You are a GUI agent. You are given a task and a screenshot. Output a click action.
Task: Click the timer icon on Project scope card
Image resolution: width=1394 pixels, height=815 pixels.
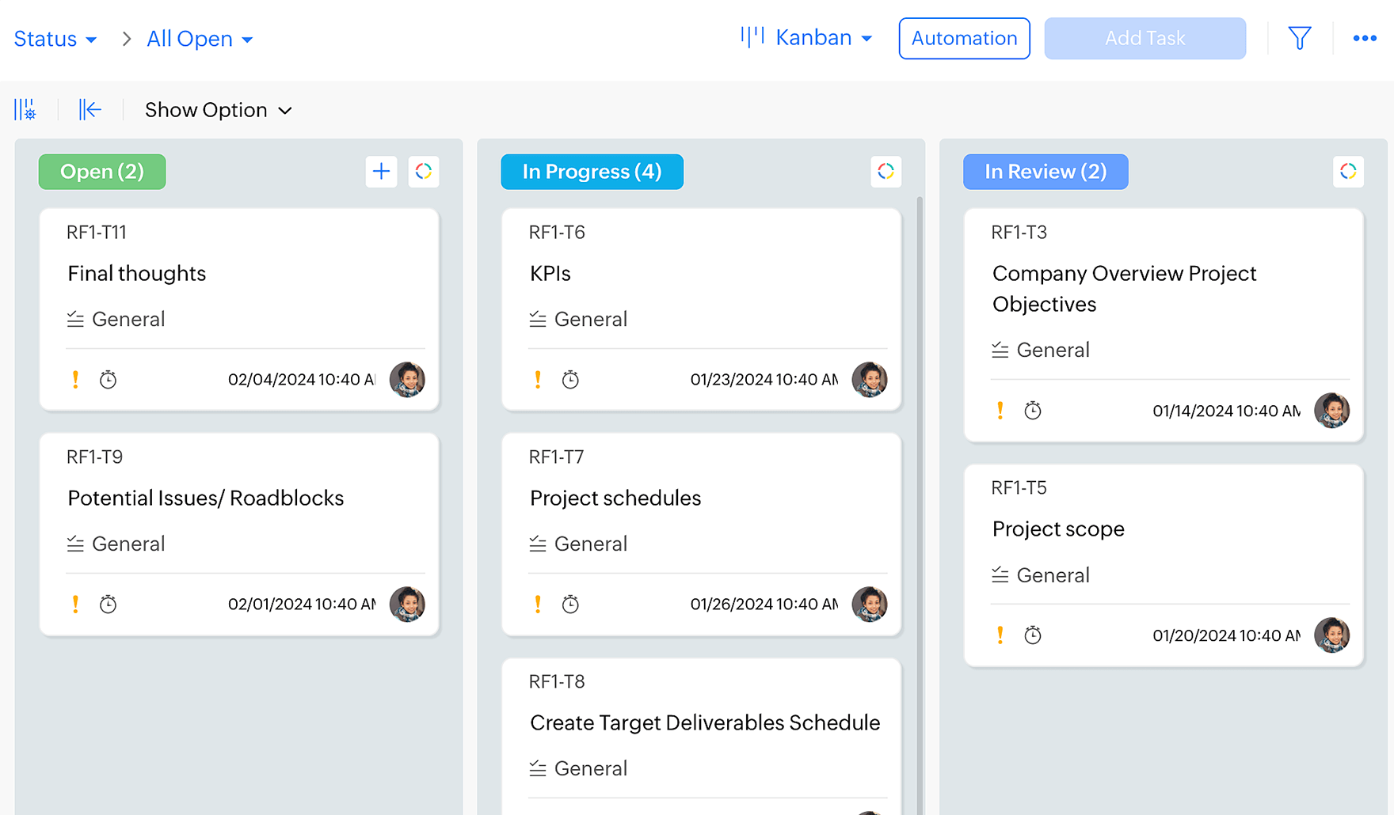point(1032,635)
